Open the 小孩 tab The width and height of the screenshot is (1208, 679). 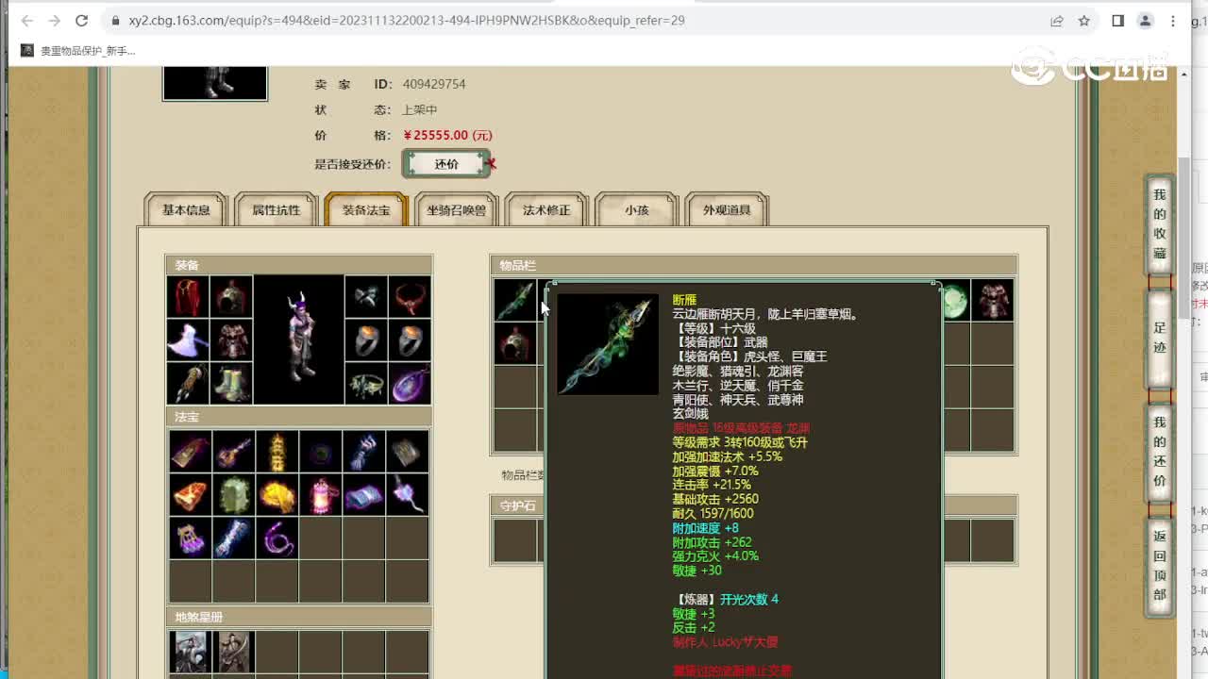pyautogui.click(x=637, y=209)
